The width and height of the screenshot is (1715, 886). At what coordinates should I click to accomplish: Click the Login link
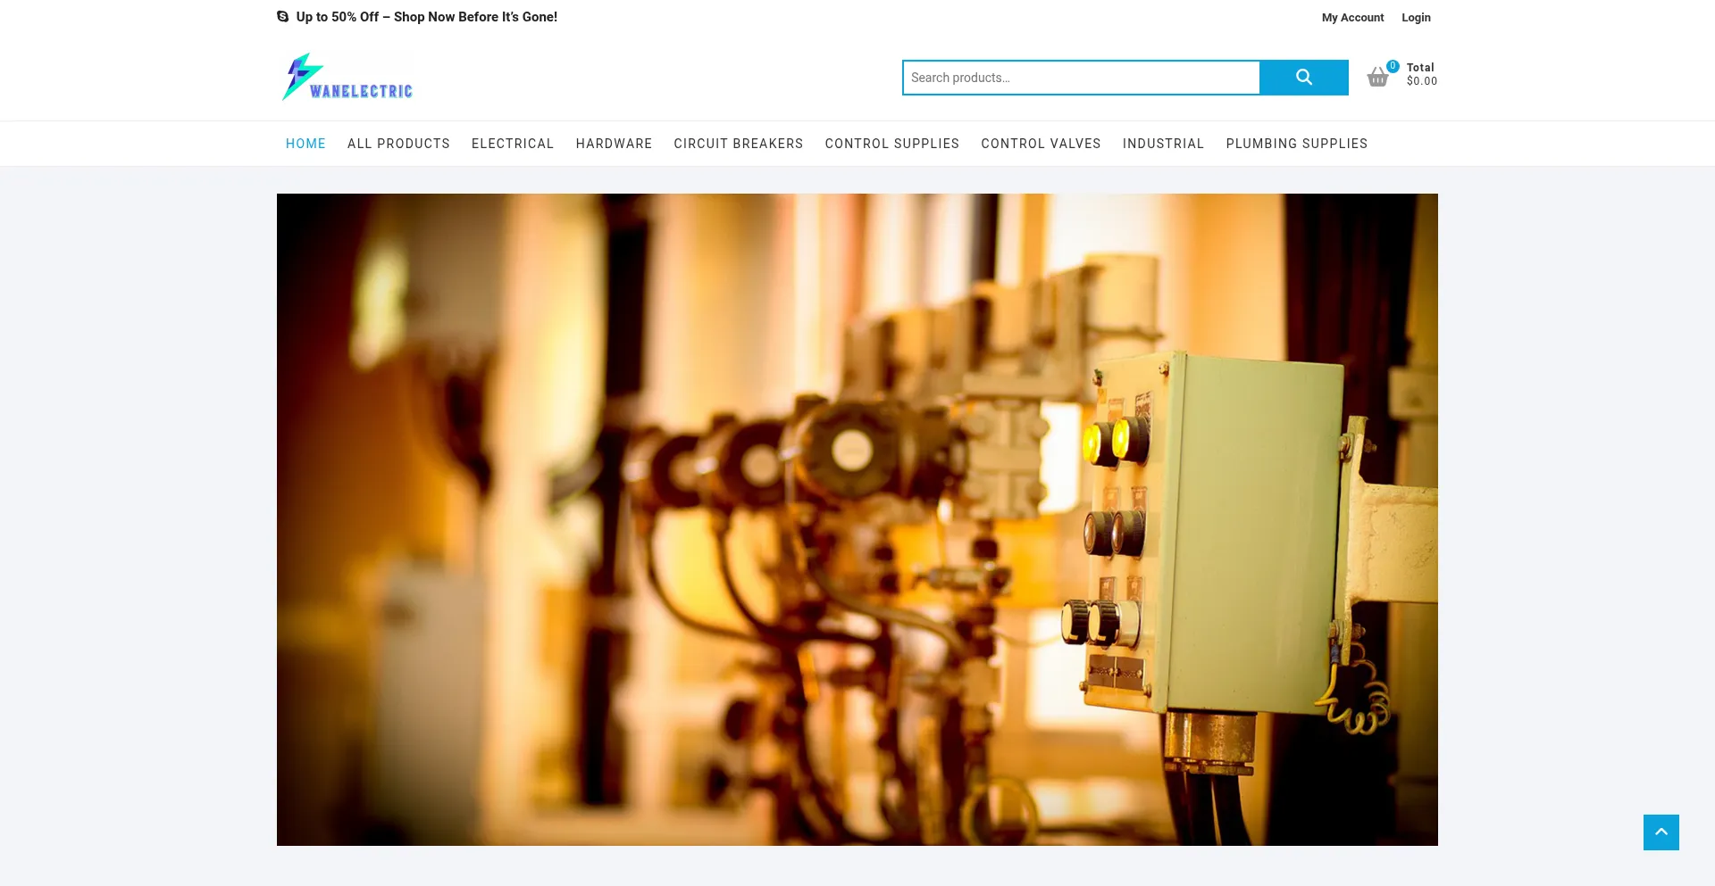(1416, 18)
